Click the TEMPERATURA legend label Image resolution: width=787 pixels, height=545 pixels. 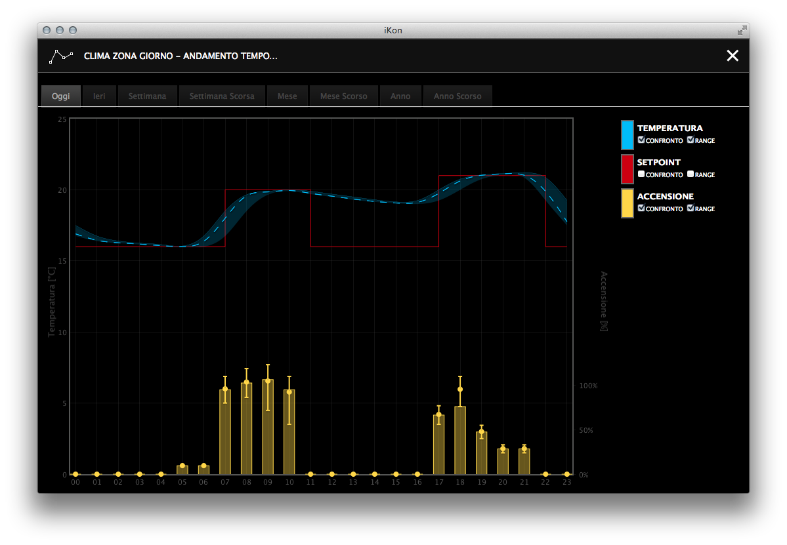click(x=670, y=129)
